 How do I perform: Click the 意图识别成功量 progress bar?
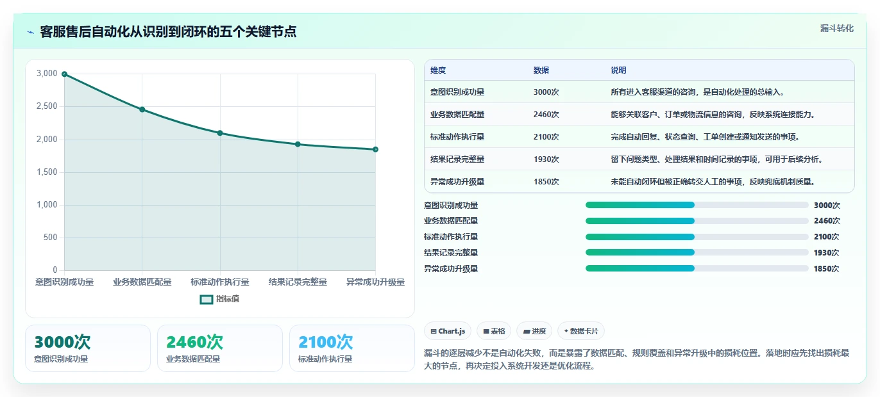point(697,205)
